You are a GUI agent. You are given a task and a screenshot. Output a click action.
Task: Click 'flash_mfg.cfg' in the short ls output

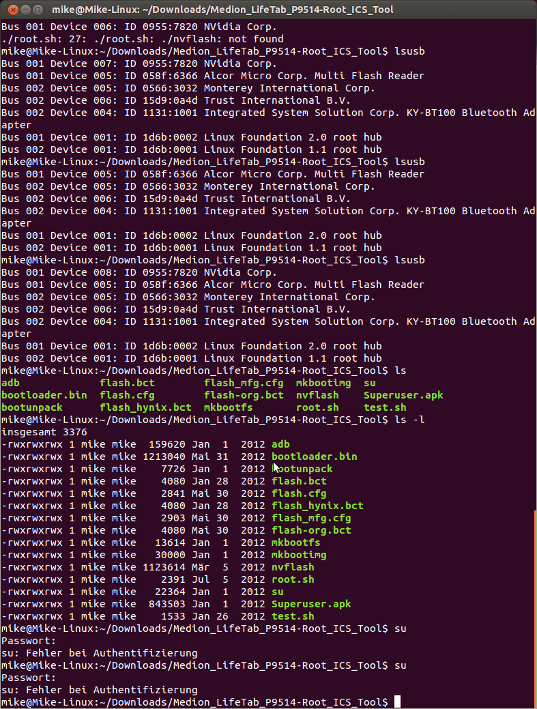244,383
